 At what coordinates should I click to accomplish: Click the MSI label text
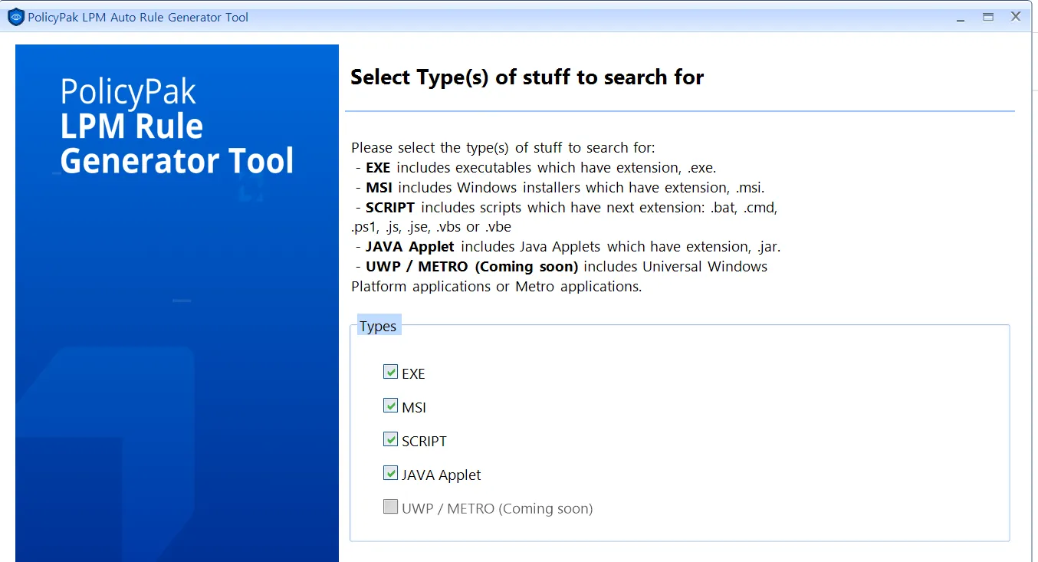(413, 407)
